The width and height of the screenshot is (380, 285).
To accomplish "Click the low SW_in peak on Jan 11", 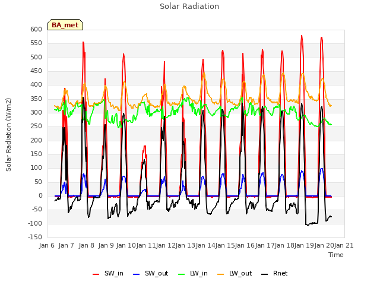I will point(145,146).
